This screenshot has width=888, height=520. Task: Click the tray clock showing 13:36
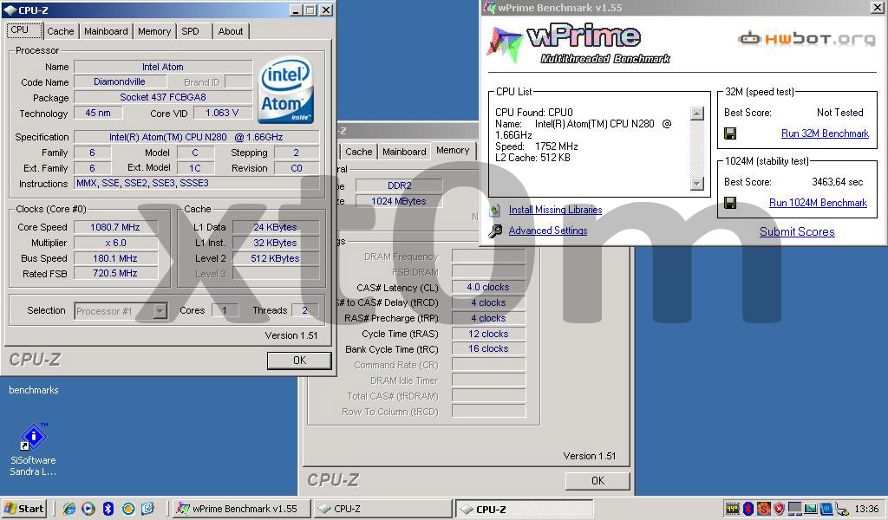point(866,509)
